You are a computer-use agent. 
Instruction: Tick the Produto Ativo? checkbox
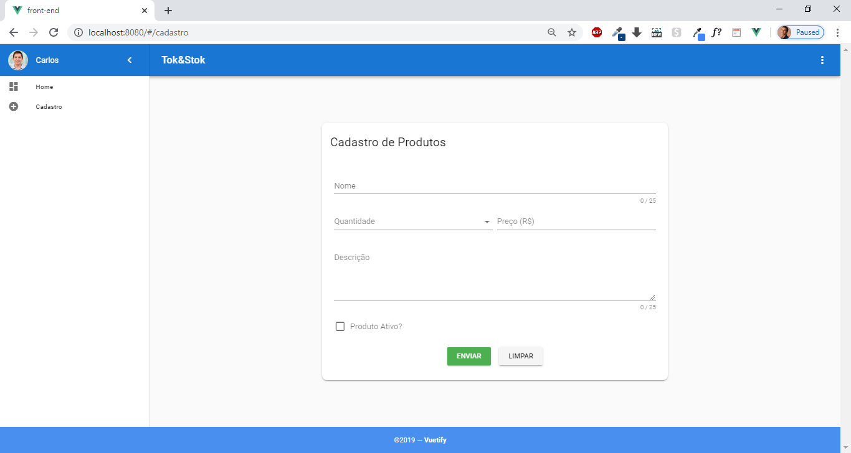[340, 327]
